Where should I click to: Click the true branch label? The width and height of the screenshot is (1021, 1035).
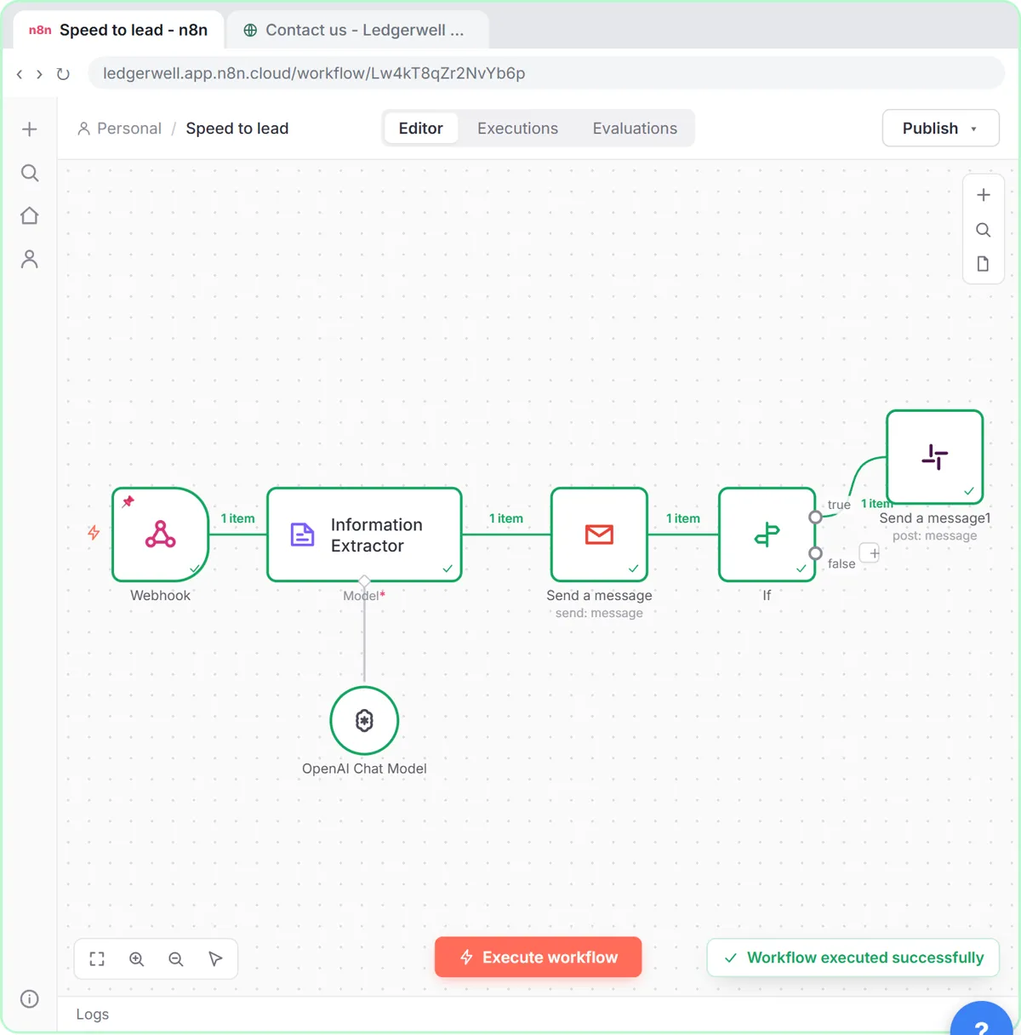[x=839, y=505]
